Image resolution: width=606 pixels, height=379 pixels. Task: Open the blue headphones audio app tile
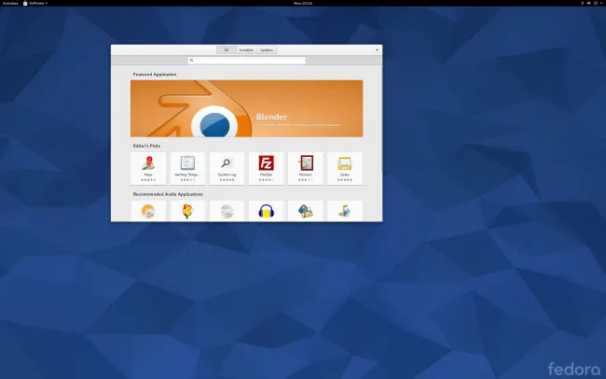point(267,211)
